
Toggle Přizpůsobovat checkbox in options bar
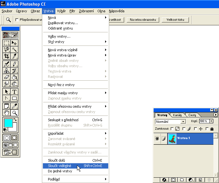(17, 20)
